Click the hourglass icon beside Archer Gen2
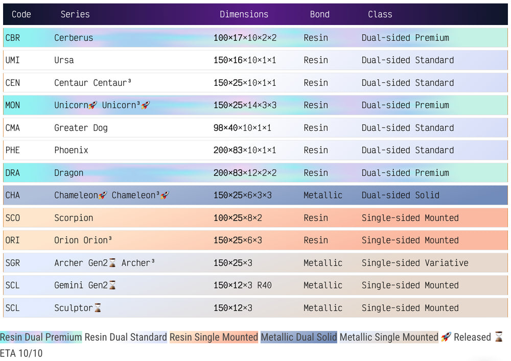The image size is (511, 361). click(x=112, y=263)
